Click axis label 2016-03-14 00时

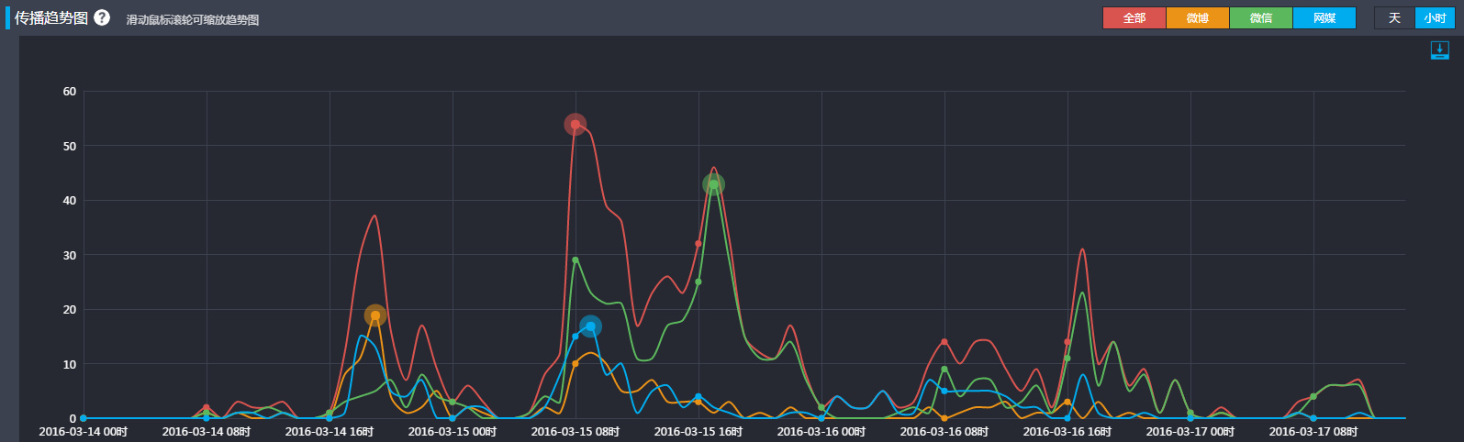pos(83,431)
